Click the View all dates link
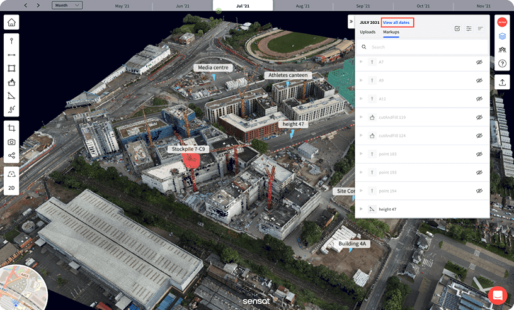The width and height of the screenshot is (514, 310). 396,23
